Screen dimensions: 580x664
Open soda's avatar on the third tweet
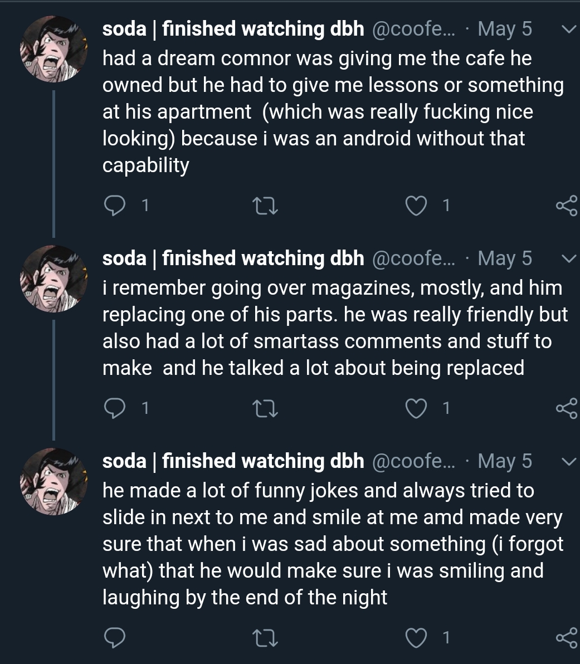point(54,481)
